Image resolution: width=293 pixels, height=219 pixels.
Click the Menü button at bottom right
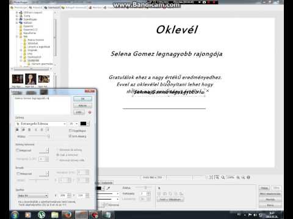click(x=270, y=205)
